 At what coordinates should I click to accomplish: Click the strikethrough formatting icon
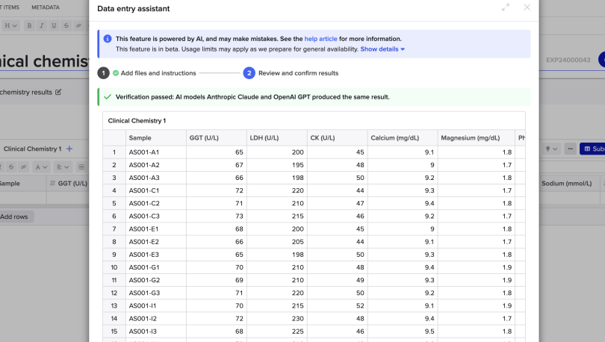(x=66, y=25)
